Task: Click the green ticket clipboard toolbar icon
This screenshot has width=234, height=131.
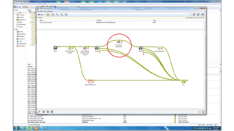Action: click(48, 14)
